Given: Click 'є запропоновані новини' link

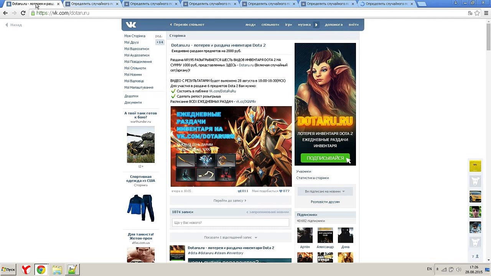Looking at the screenshot, I should coord(268,212).
